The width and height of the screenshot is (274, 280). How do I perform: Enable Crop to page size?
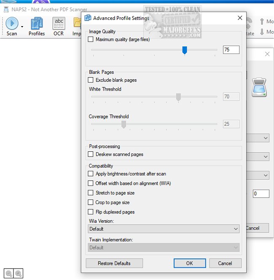click(x=91, y=202)
